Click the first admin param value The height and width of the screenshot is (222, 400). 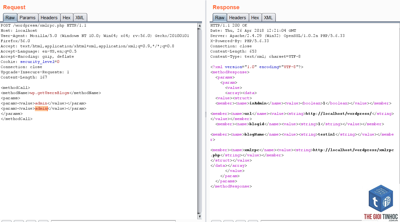41,103
